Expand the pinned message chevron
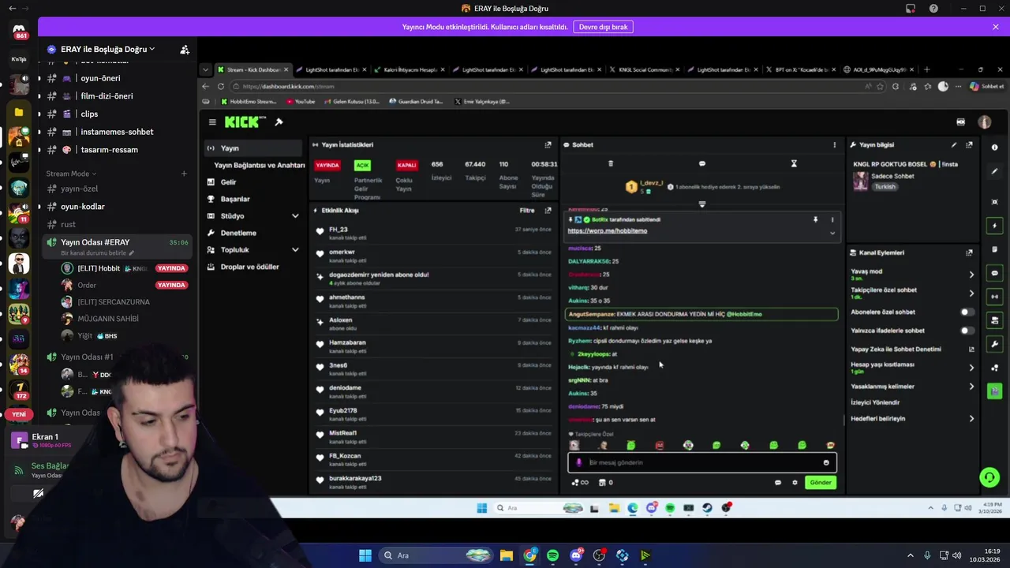Image resolution: width=1010 pixels, height=568 pixels. (832, 233)
